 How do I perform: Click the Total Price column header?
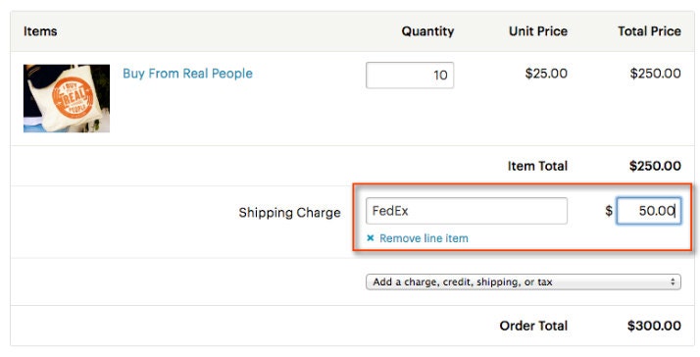coord(650,31)
